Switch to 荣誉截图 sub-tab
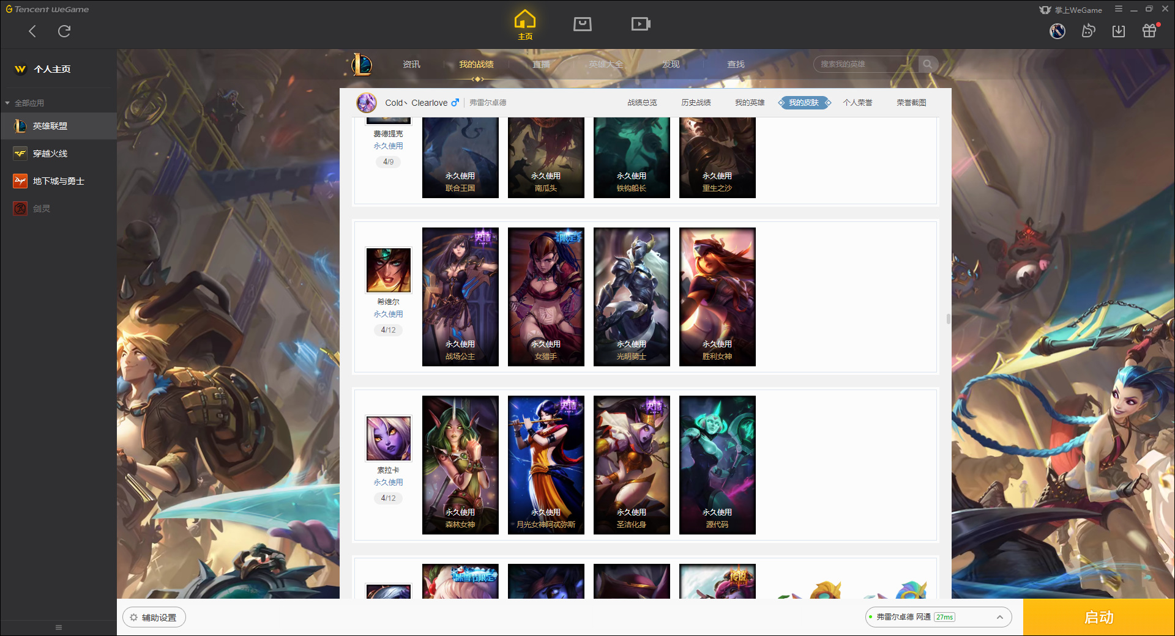1175x636 pixels. [911, 103]
